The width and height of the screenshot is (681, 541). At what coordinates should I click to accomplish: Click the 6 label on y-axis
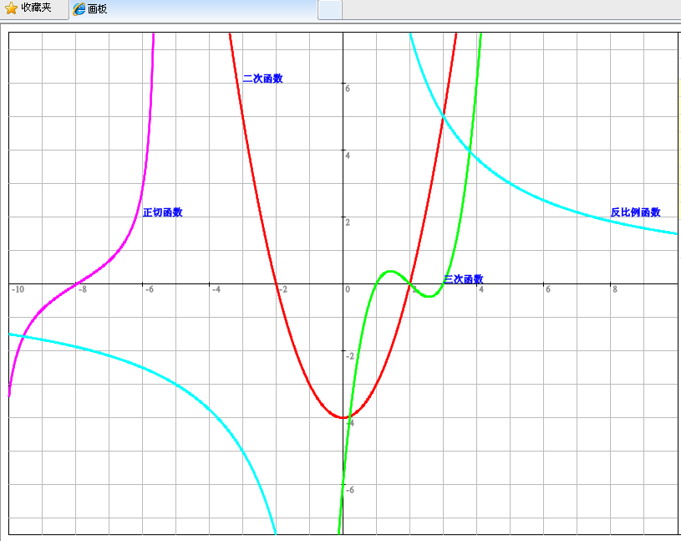click(348, 89)
